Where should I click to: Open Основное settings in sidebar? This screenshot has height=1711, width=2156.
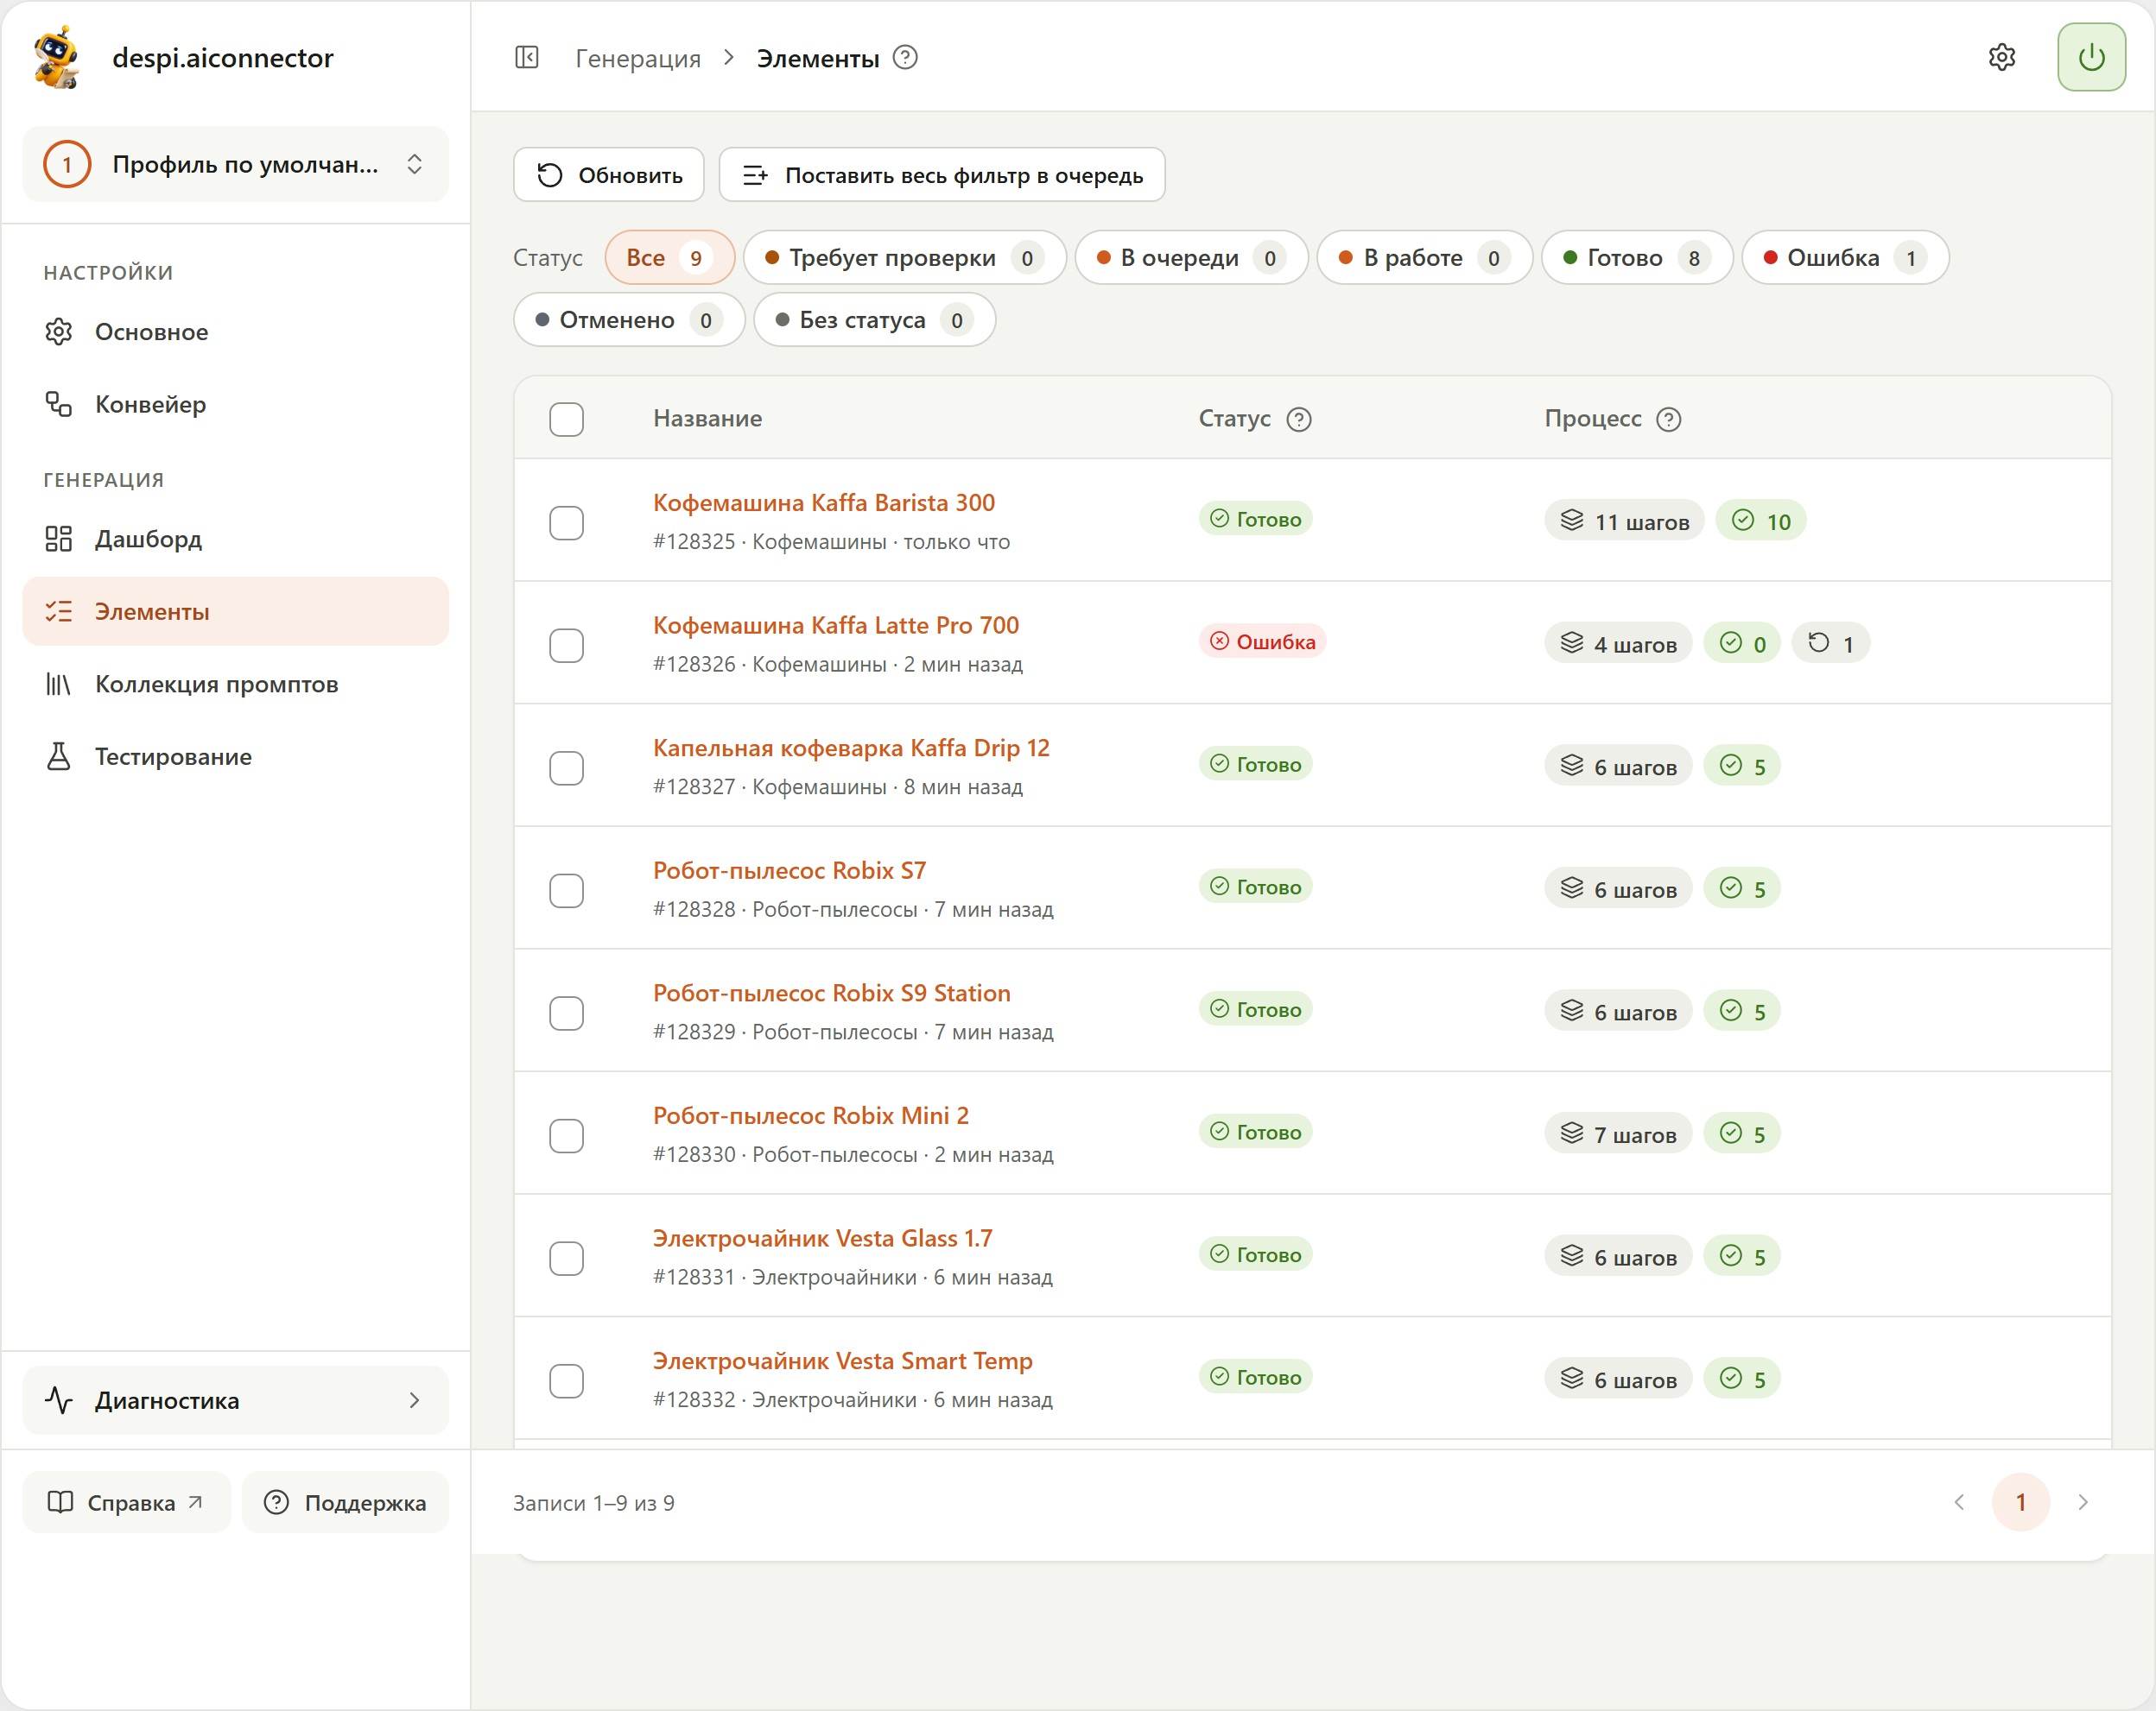(x=235, y=331)
